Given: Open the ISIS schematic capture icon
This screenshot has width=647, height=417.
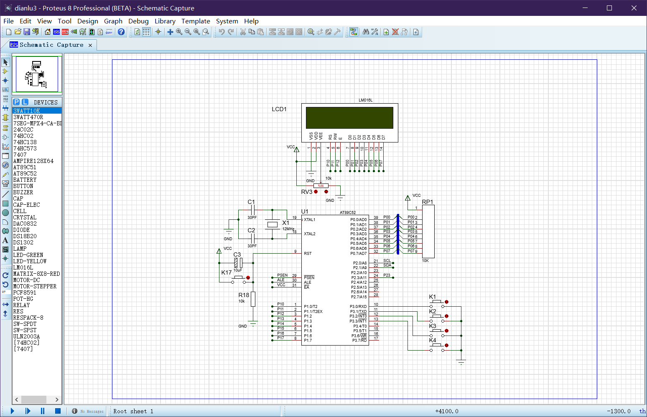Looking at the screenshot, I should point(56,32).
